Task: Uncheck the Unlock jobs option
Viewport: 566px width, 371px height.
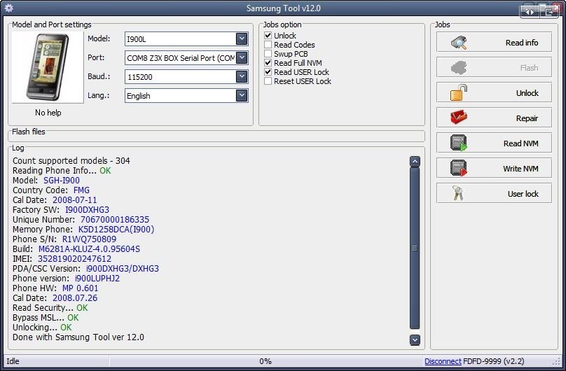Action: 268,35
